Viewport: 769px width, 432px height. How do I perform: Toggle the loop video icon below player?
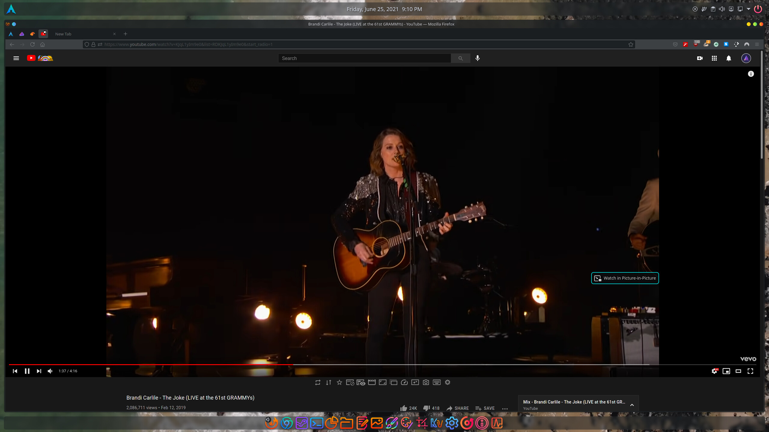pos(318,382)
